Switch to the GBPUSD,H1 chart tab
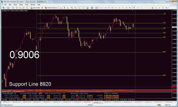 (x=6, y=102)
